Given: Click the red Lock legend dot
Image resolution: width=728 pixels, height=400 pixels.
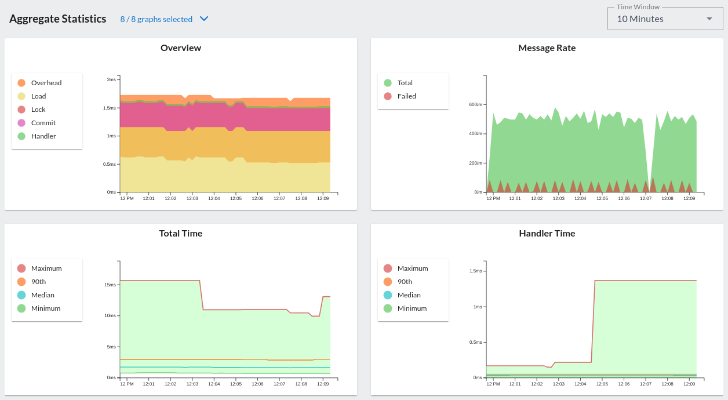Looking at the screenshot, I should 21,110.
